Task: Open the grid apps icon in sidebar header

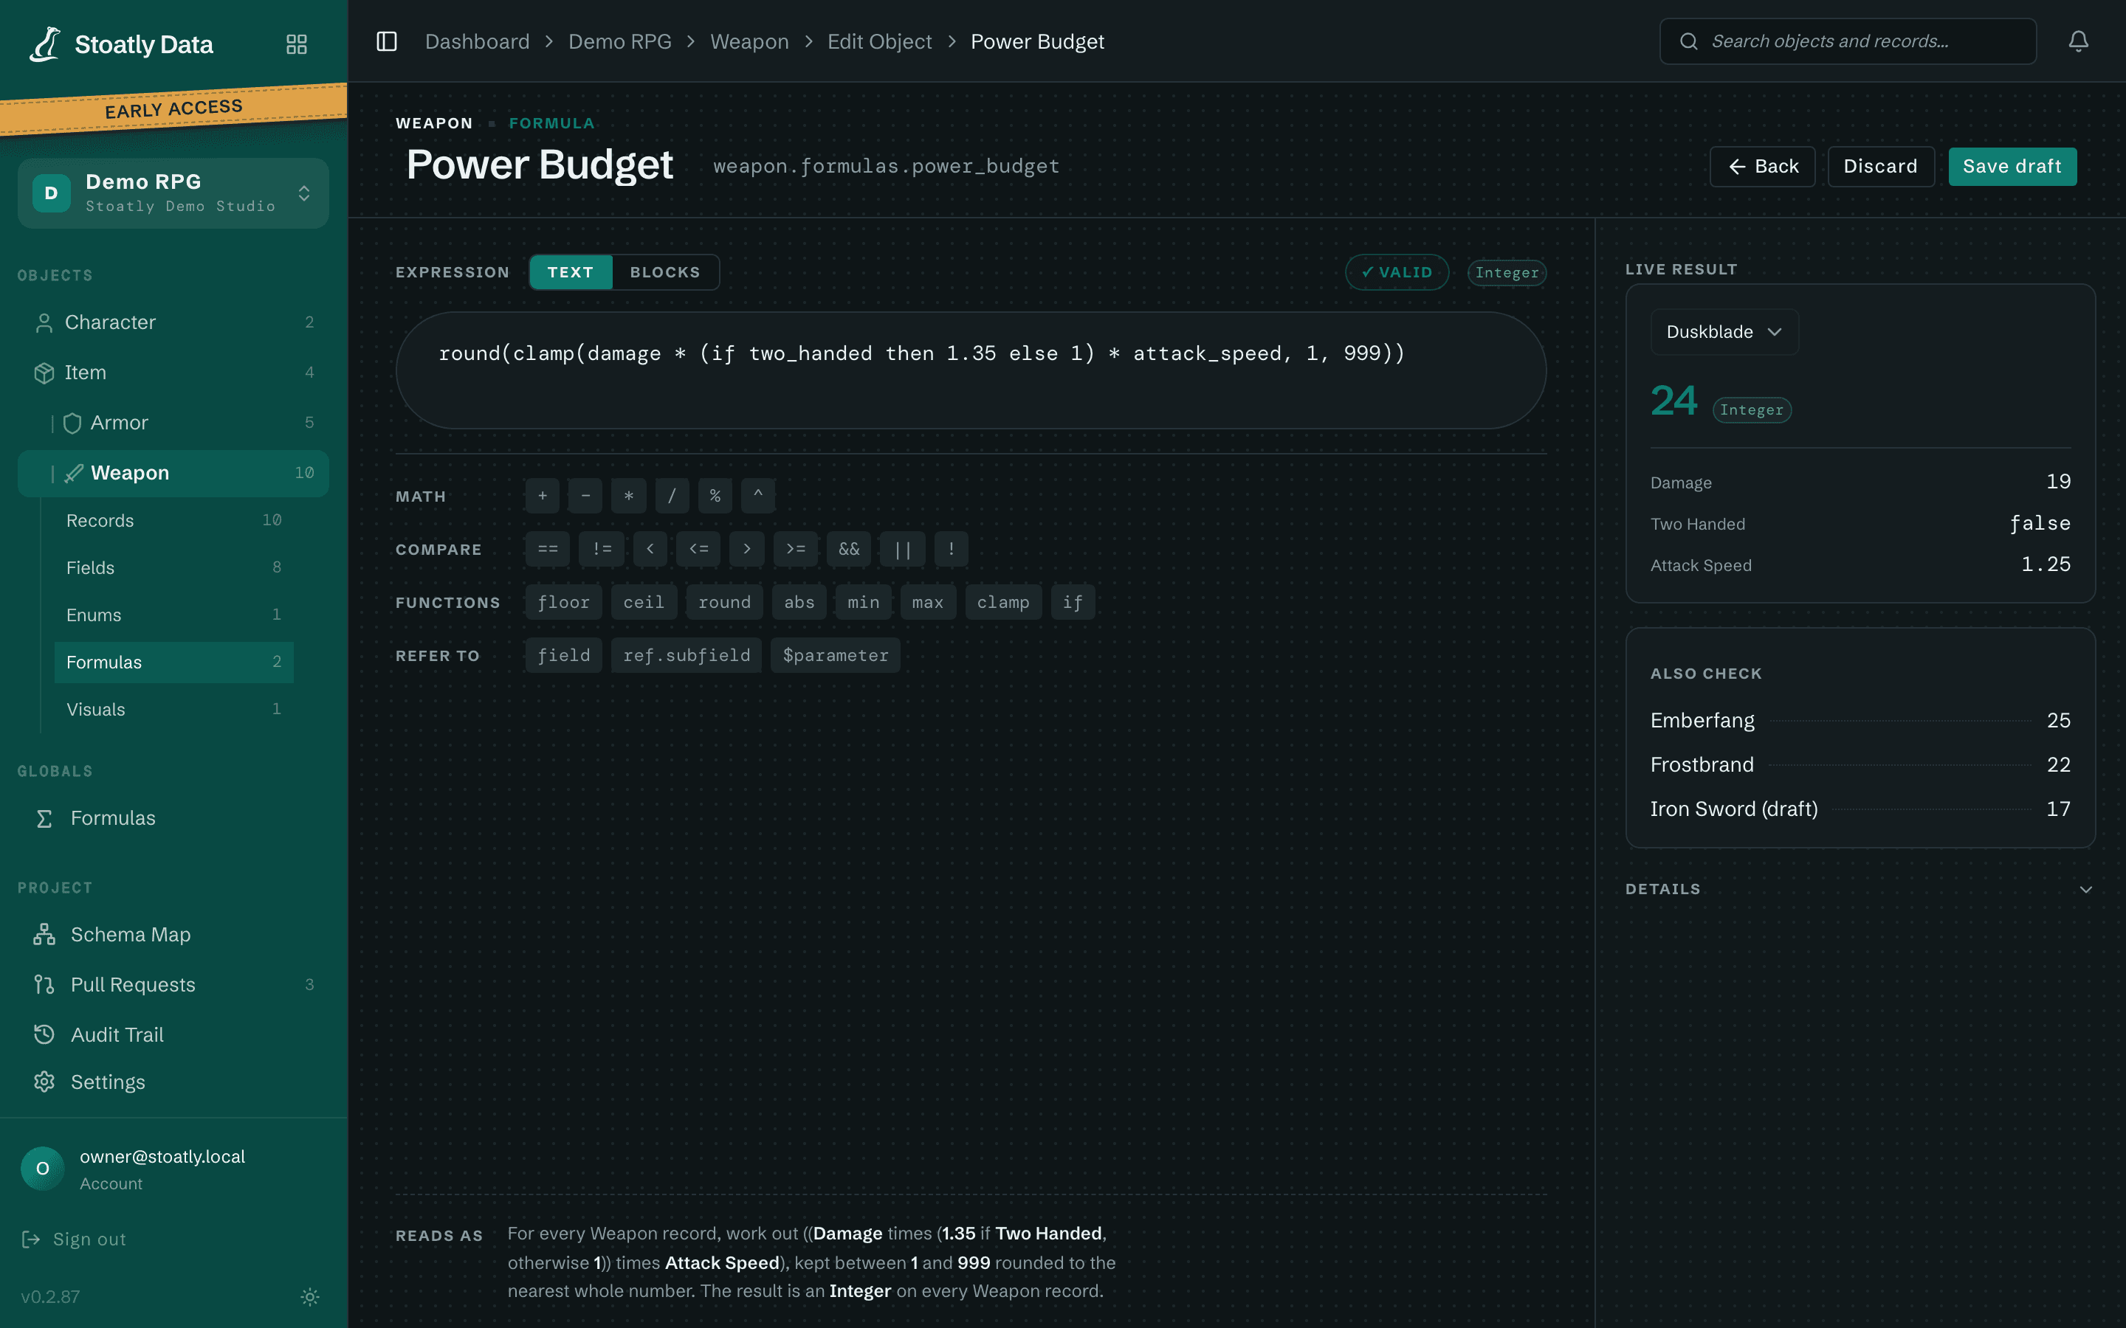Action: click(x=297, y=44)
